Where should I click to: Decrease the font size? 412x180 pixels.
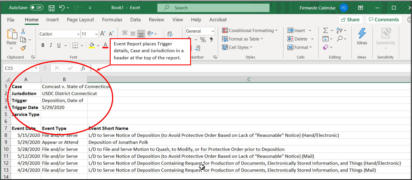click(111, 34)
